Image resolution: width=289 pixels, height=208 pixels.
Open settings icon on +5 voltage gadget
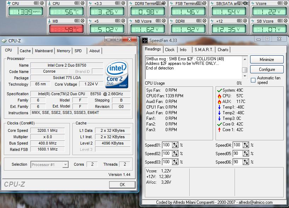point(118,20)
